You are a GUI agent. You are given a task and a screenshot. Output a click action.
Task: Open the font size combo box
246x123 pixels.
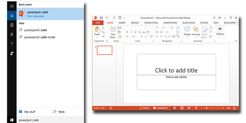pos(150,28)
